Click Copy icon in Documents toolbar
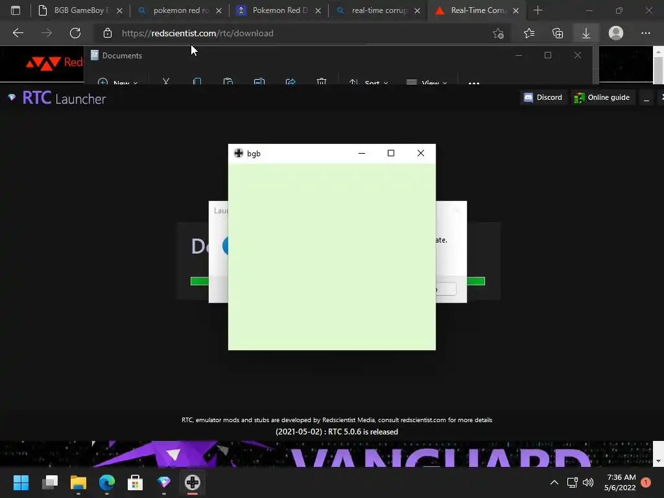Viewport: 664px width, 498px height. point(197,80)
